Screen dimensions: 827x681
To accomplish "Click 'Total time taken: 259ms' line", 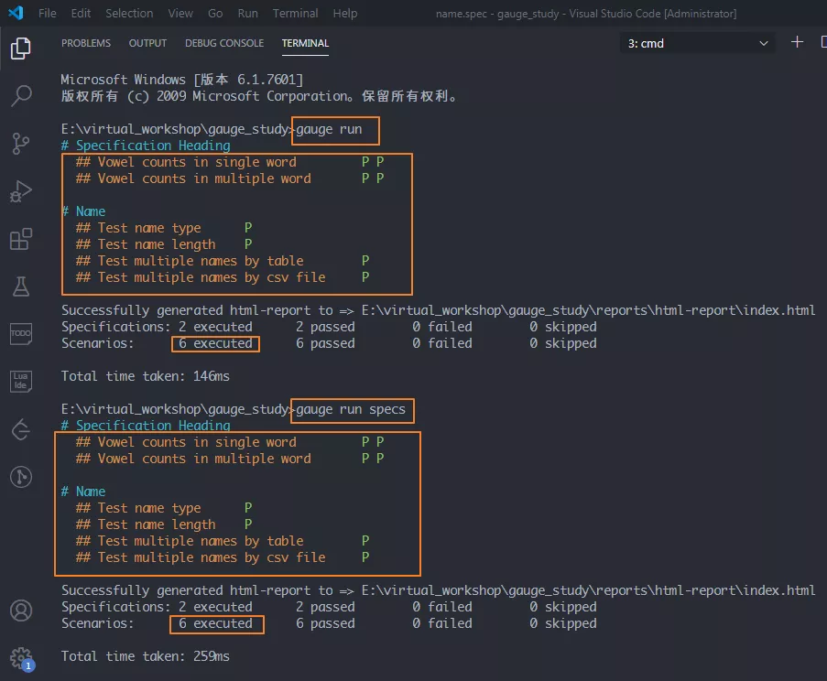I will click(146, 656).
